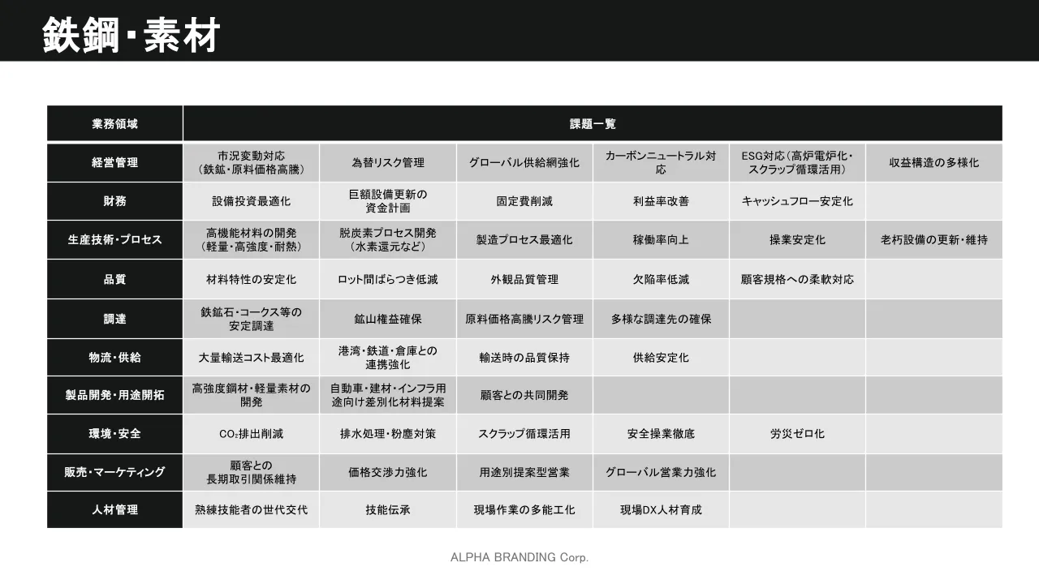Viewport: 1039px width, 584px height.
Task: Select the ロット間ばらつき低減 cell
Action: [388, 279]
